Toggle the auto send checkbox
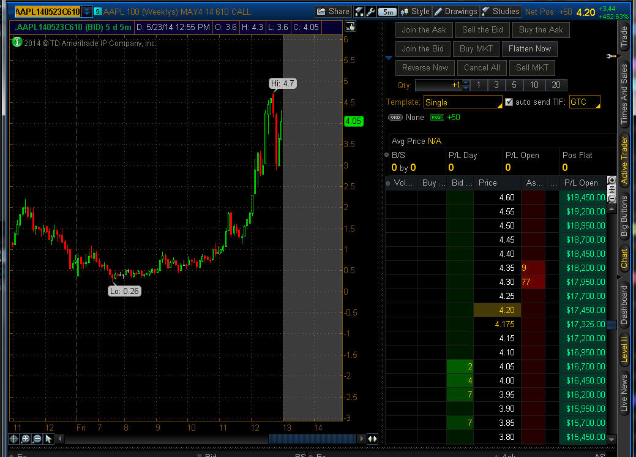This screenshot has height=457, width=636. pos(509,102)
